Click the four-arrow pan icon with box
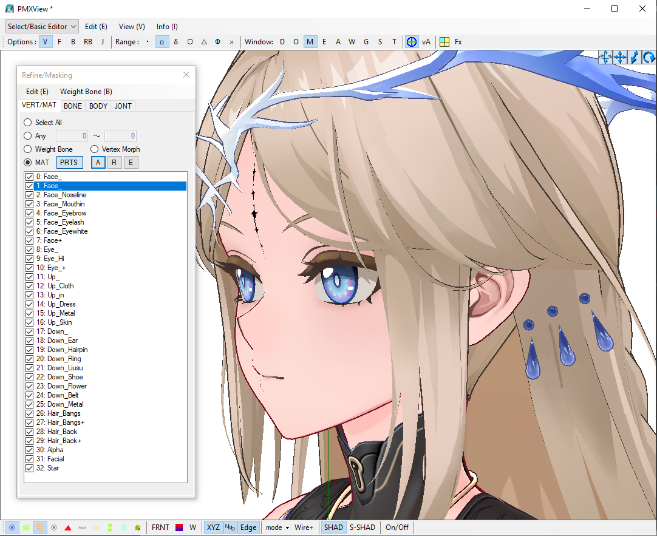The height and width of the screenshot is (536, 657). pos(605,57)
